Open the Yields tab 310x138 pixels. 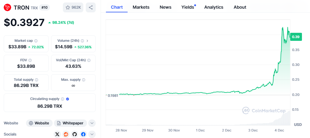click(188, 7)
